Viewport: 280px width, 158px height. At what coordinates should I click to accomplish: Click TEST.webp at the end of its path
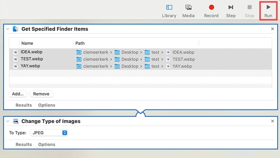coord(180,59)
